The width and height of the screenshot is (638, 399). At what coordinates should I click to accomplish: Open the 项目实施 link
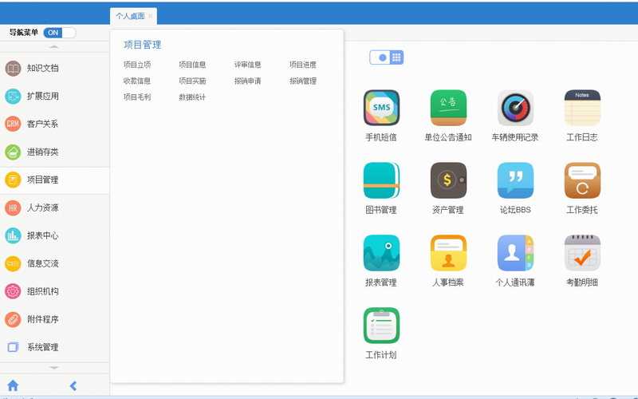click(192, 81)
